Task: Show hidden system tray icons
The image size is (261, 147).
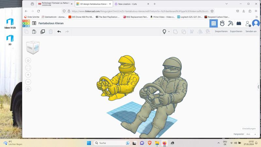Action: [x=218, y=143]
